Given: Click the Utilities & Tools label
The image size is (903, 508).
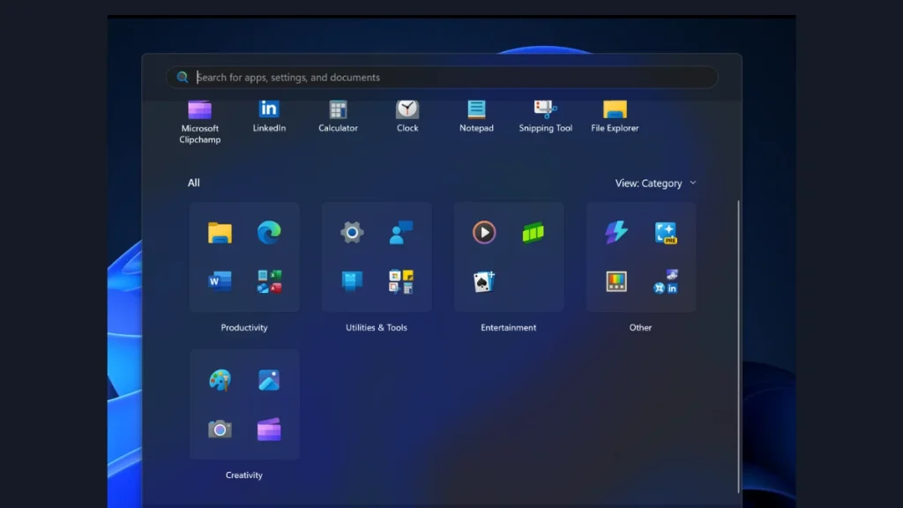Looking at the screenshot, I should tap(376, 327).
